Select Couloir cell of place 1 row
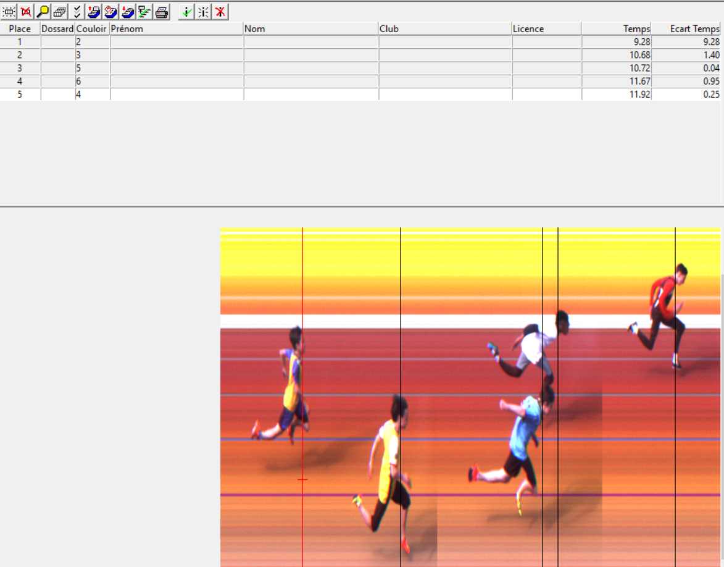724x567 pixels. (x=93, y=42)
